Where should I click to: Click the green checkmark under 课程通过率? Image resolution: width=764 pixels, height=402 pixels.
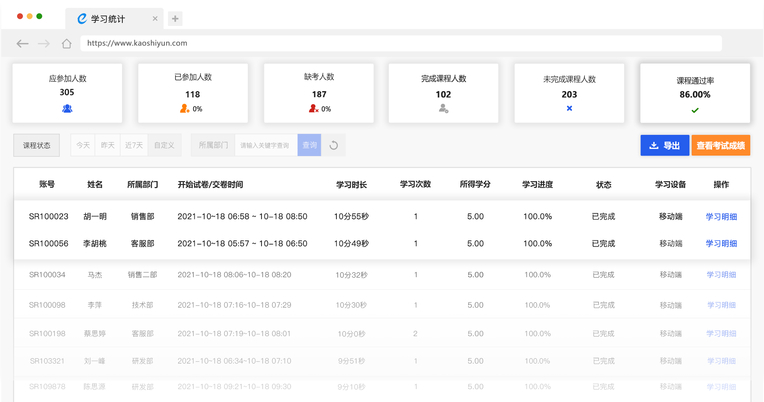point(695,110)
